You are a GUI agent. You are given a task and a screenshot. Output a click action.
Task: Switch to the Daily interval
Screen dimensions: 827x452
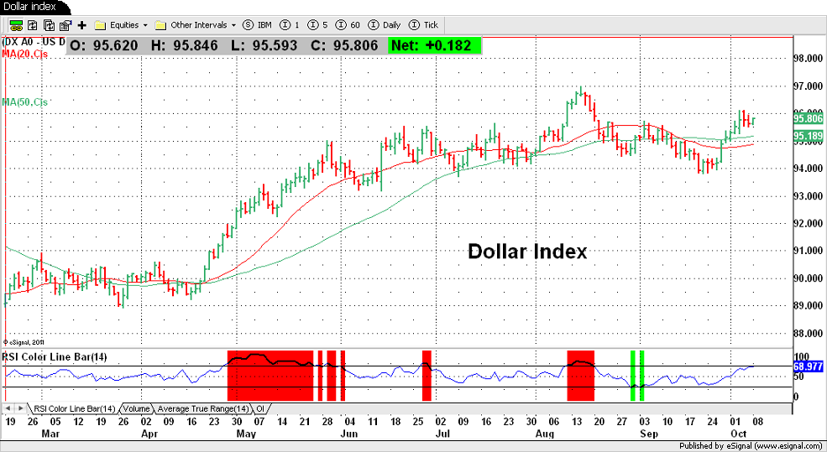pyautogui.click(x=385, y=25)
